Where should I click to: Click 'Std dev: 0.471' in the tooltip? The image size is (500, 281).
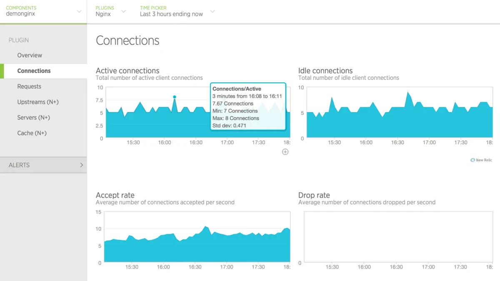(229, 125)
